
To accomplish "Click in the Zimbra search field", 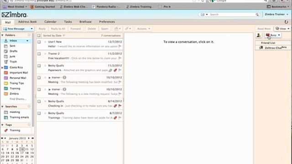I will [x=232, y=15].
